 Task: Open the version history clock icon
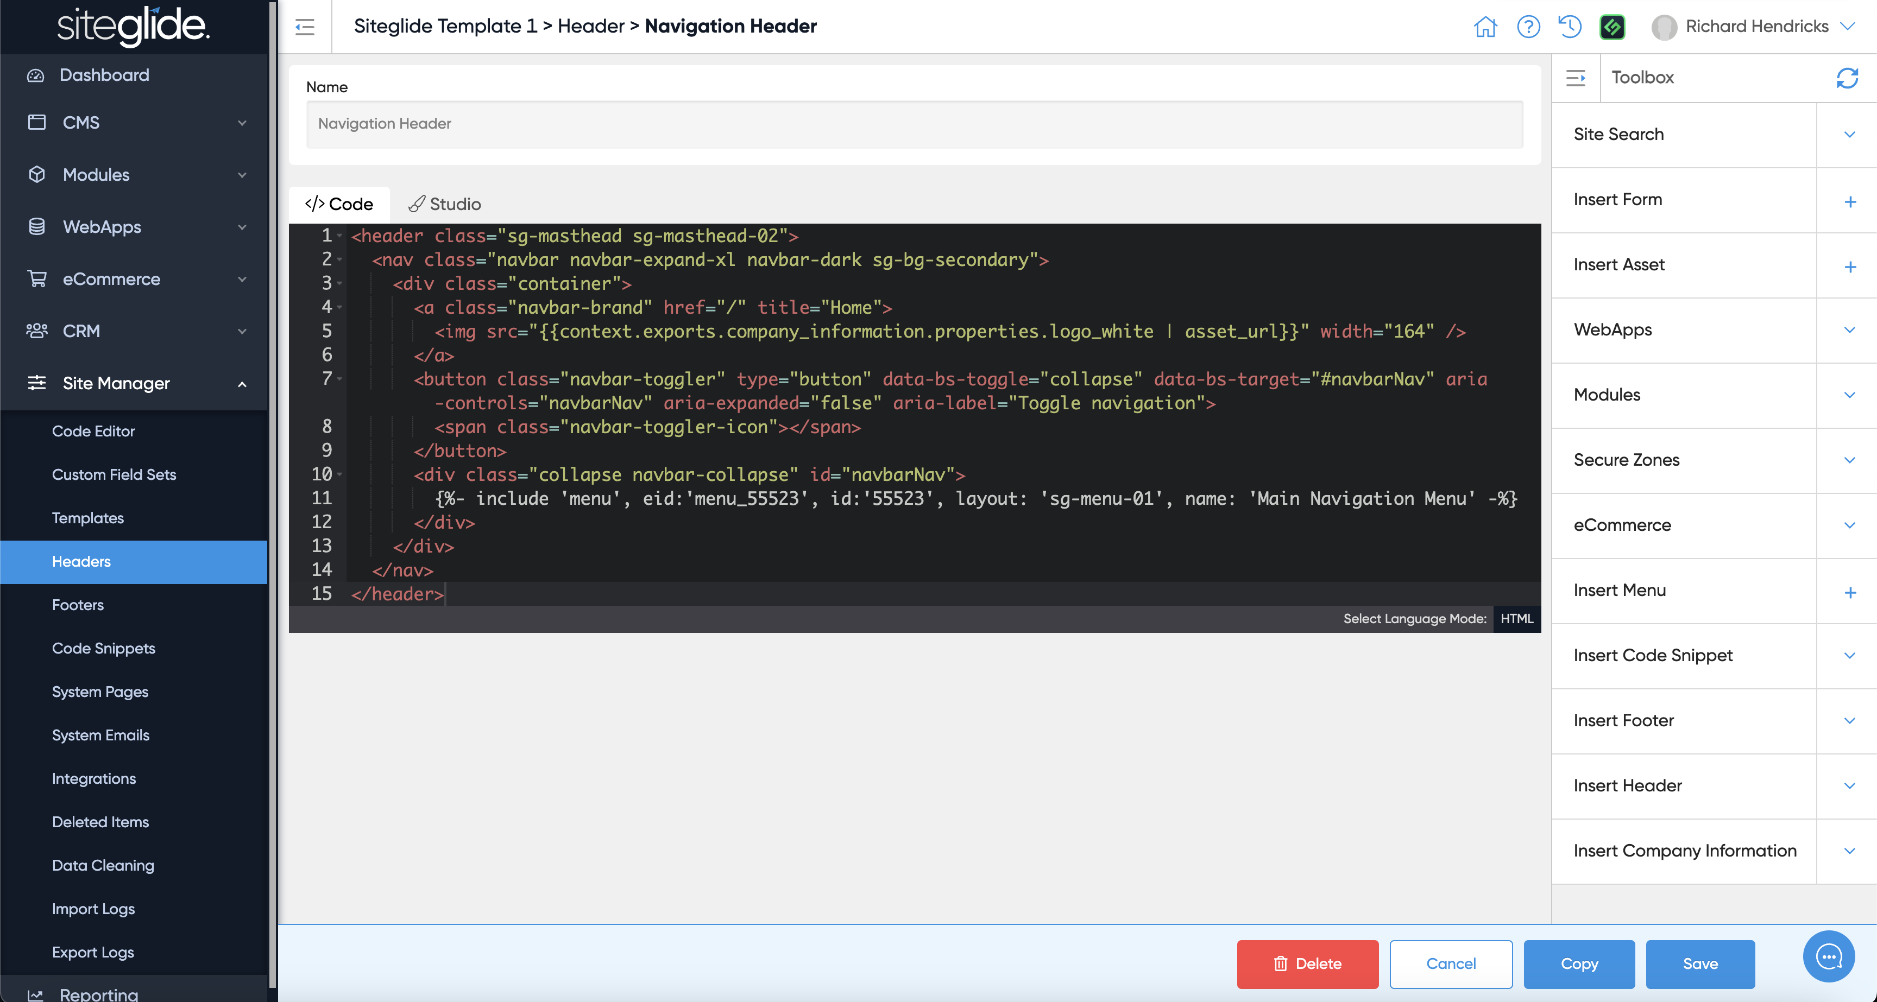pyautogui.click(x=1570, y=27)
